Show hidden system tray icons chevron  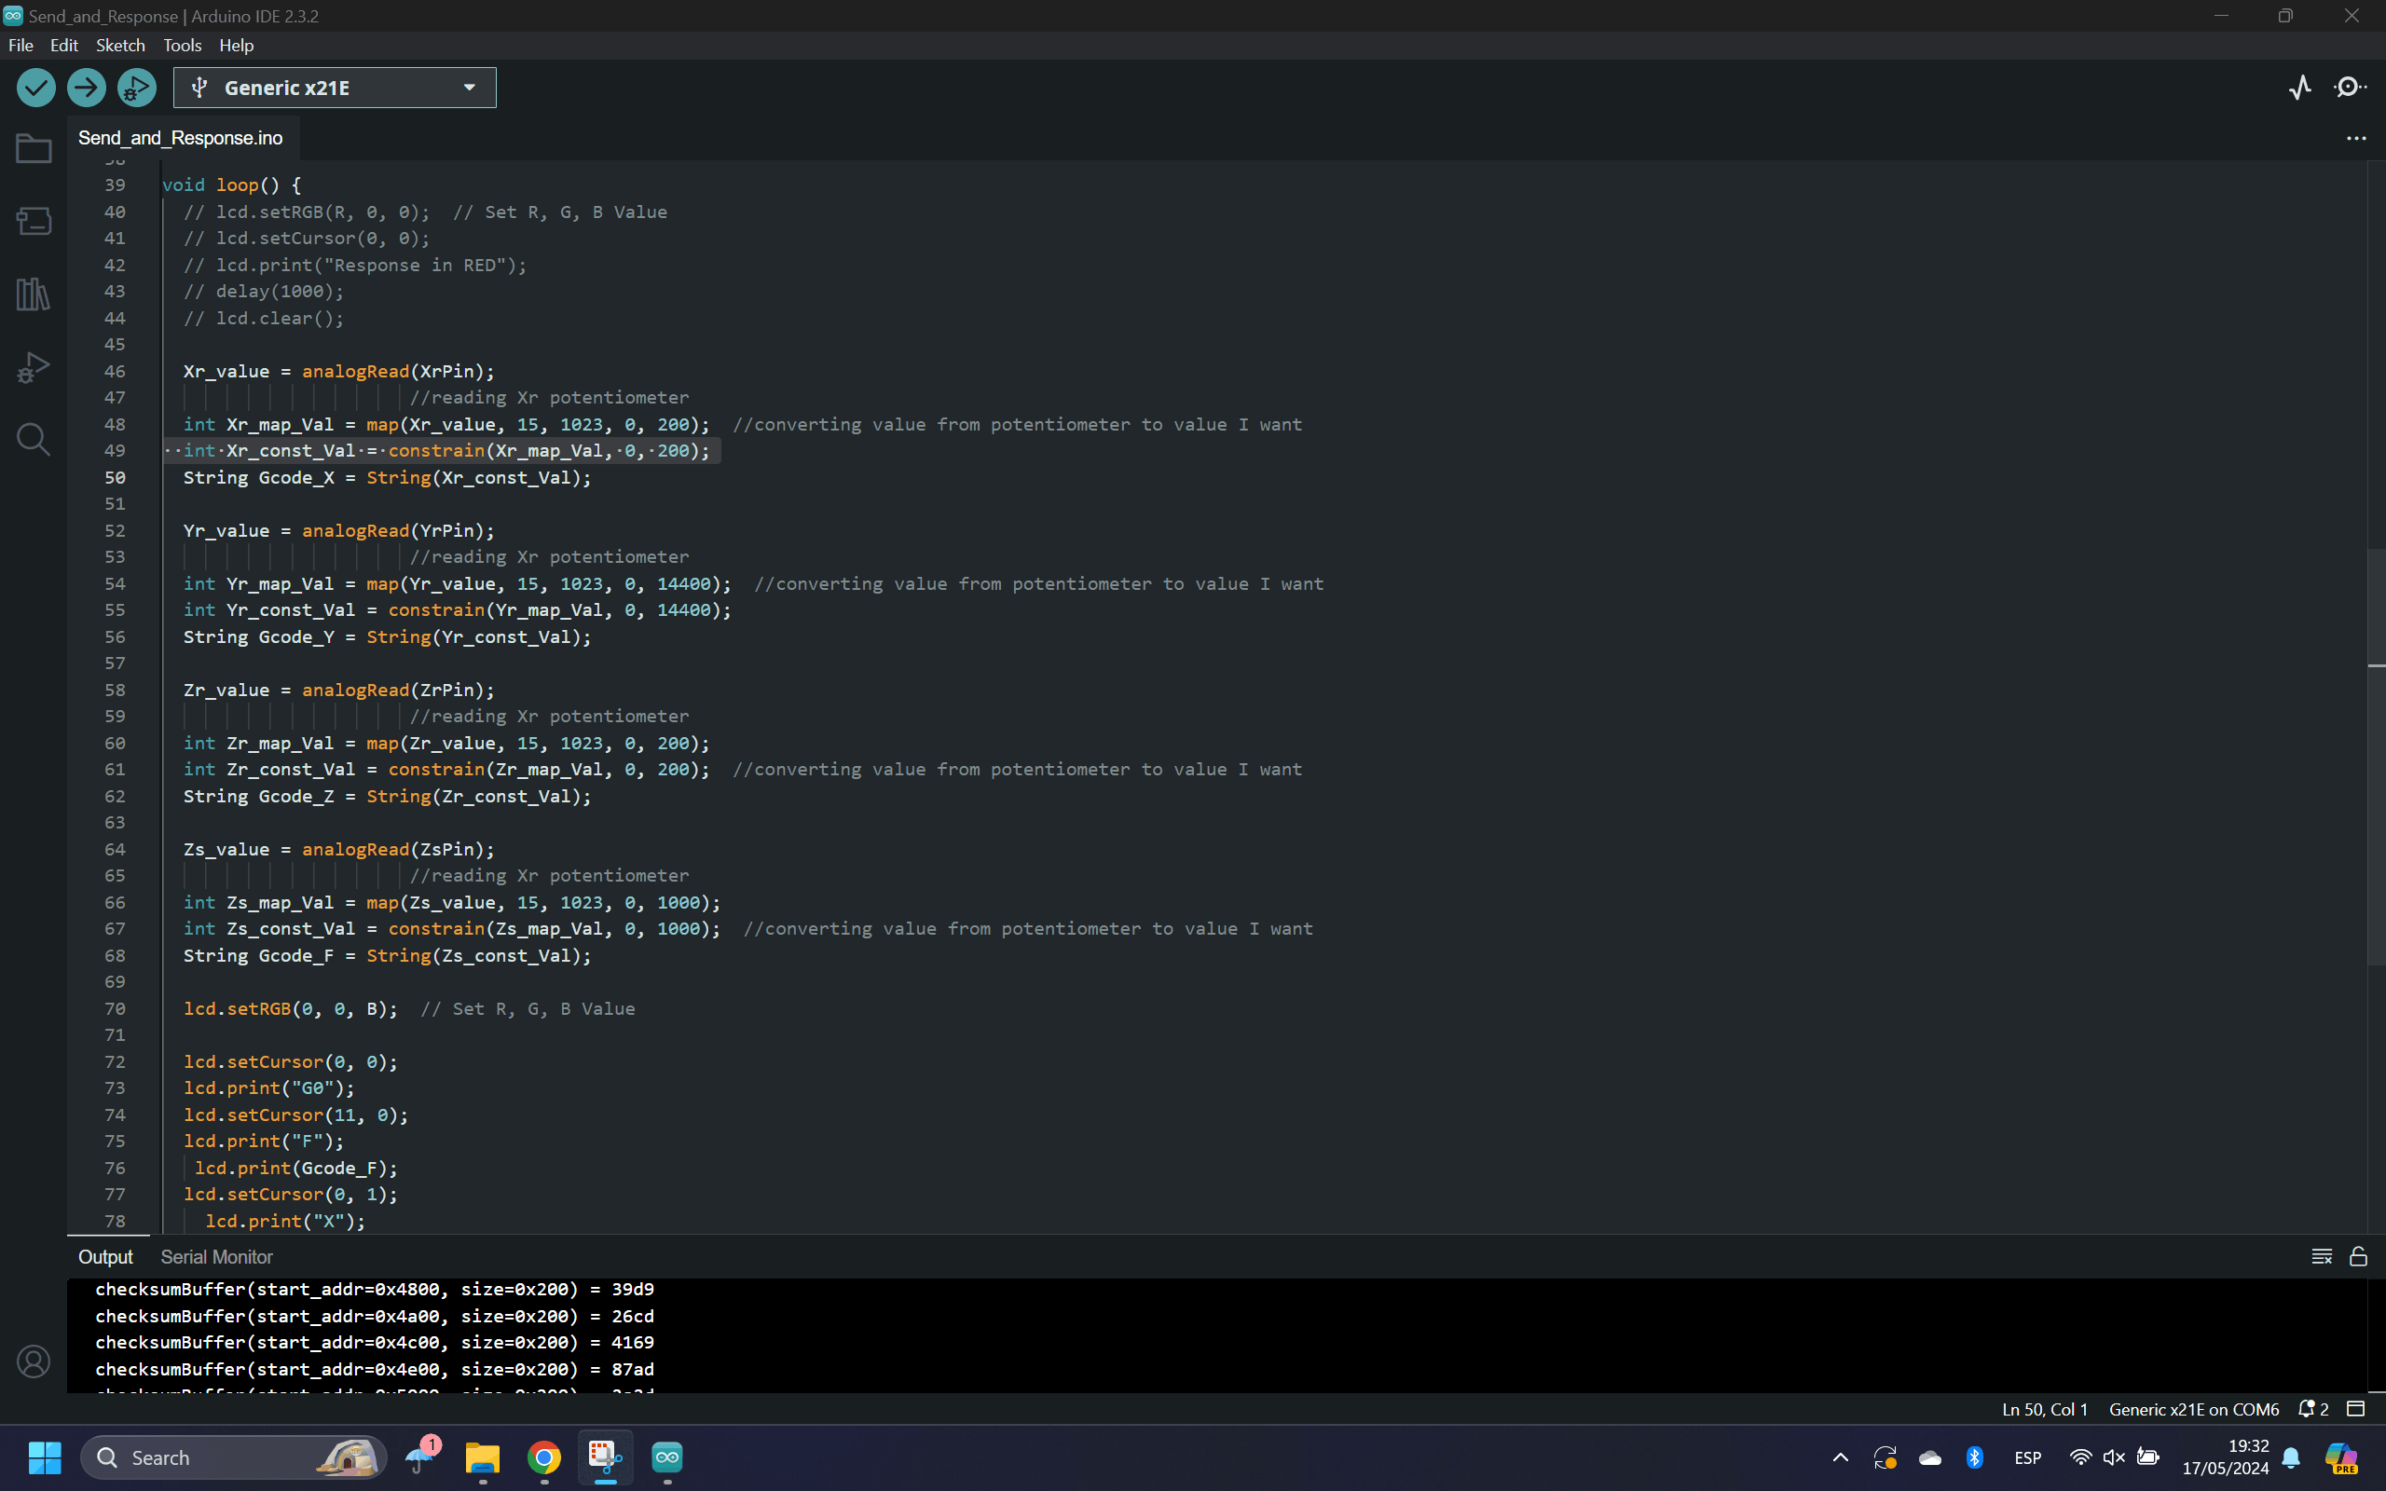(x=1840, y=1457)
